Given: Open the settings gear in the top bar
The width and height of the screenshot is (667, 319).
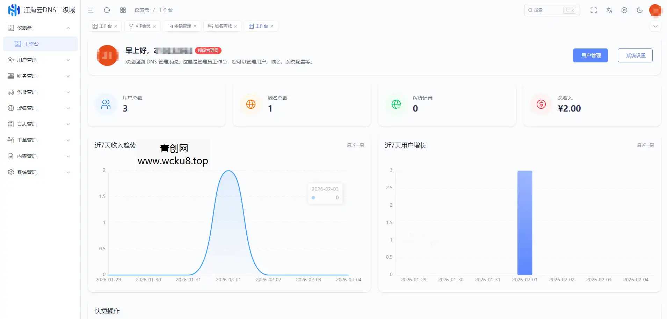Looking at the screenshot, I should click(624, 10).
